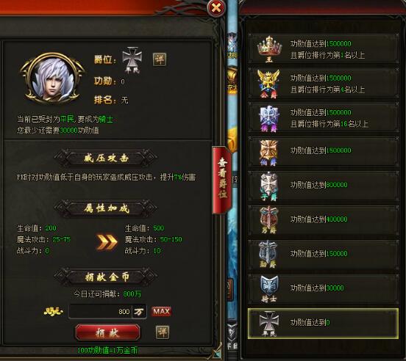406x361 pixels.
Task: Open donation details 详 icon near 捐献 button
Action: point(163,332)
